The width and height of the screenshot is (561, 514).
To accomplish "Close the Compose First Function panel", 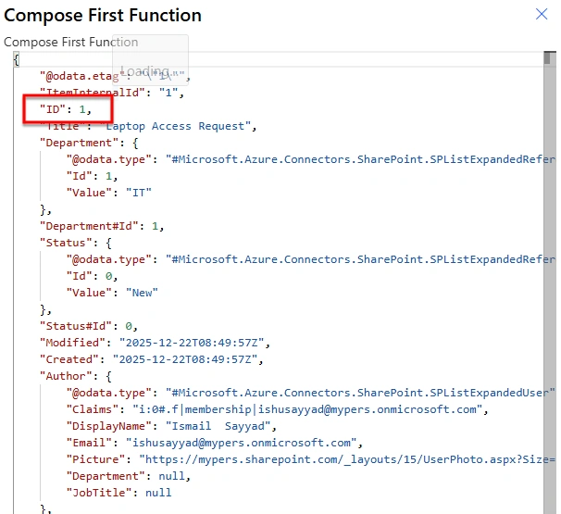I will pyautogui.click(x=542, y=14).
